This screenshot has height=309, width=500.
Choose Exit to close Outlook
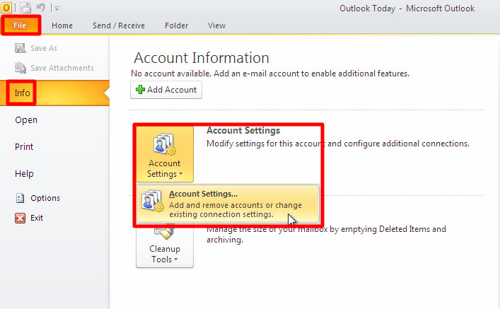pos(37,218)
